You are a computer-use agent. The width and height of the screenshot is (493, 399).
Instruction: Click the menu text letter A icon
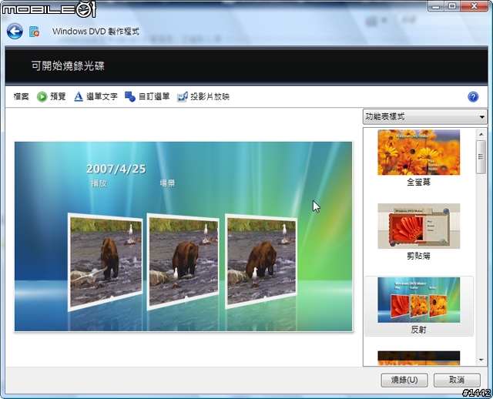click(79, 96)
